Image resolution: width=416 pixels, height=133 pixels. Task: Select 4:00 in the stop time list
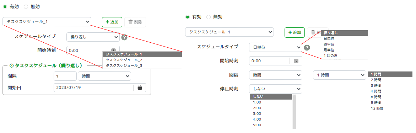[x=271, y=119]
